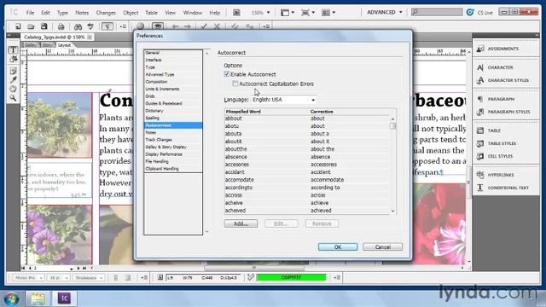Screen dimensions: 546x307
Task: Click the Reject Change X icon
Action: coord(217,26)
